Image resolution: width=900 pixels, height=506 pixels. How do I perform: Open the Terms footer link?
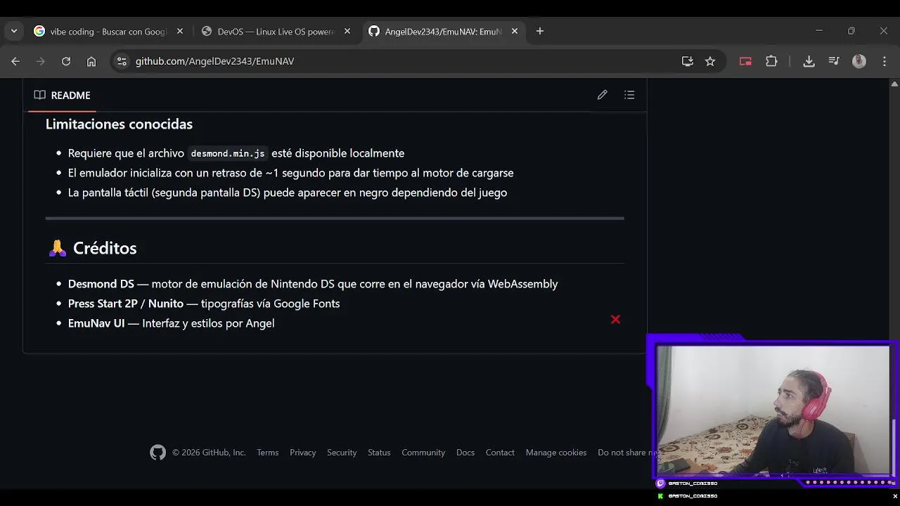[x=268, y=453]
